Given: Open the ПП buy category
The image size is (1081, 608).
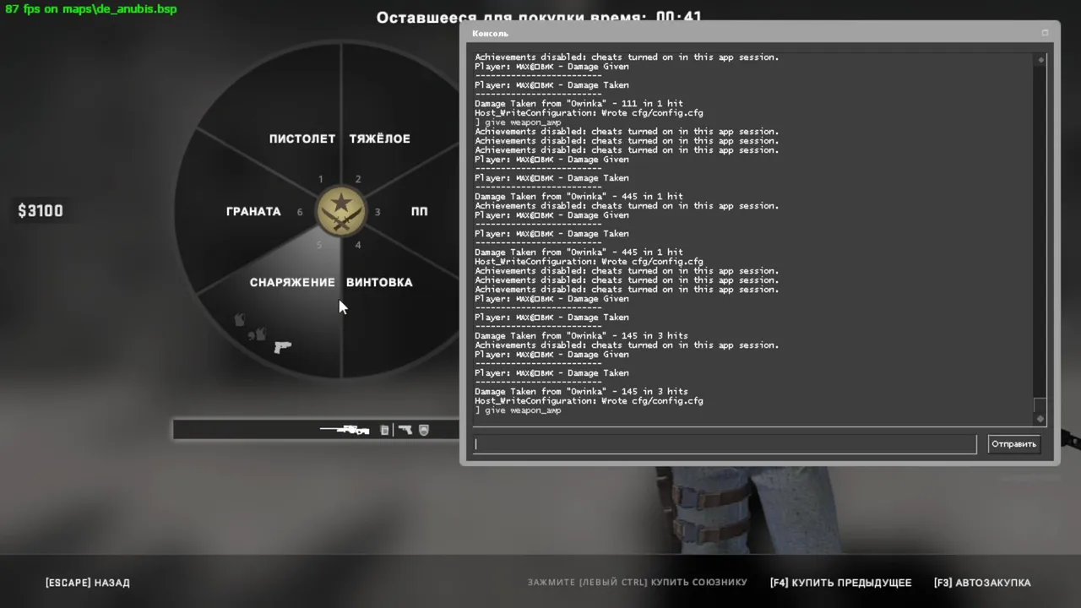Looking at the screenshot, I should pos(420,211).
